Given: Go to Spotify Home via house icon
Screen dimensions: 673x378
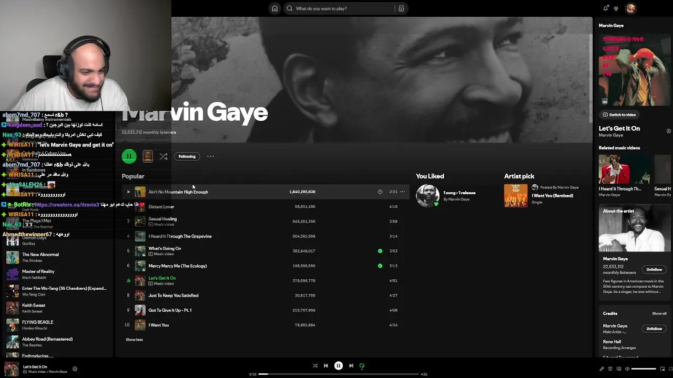Looking at the screenshot, I should click(274, 8).
